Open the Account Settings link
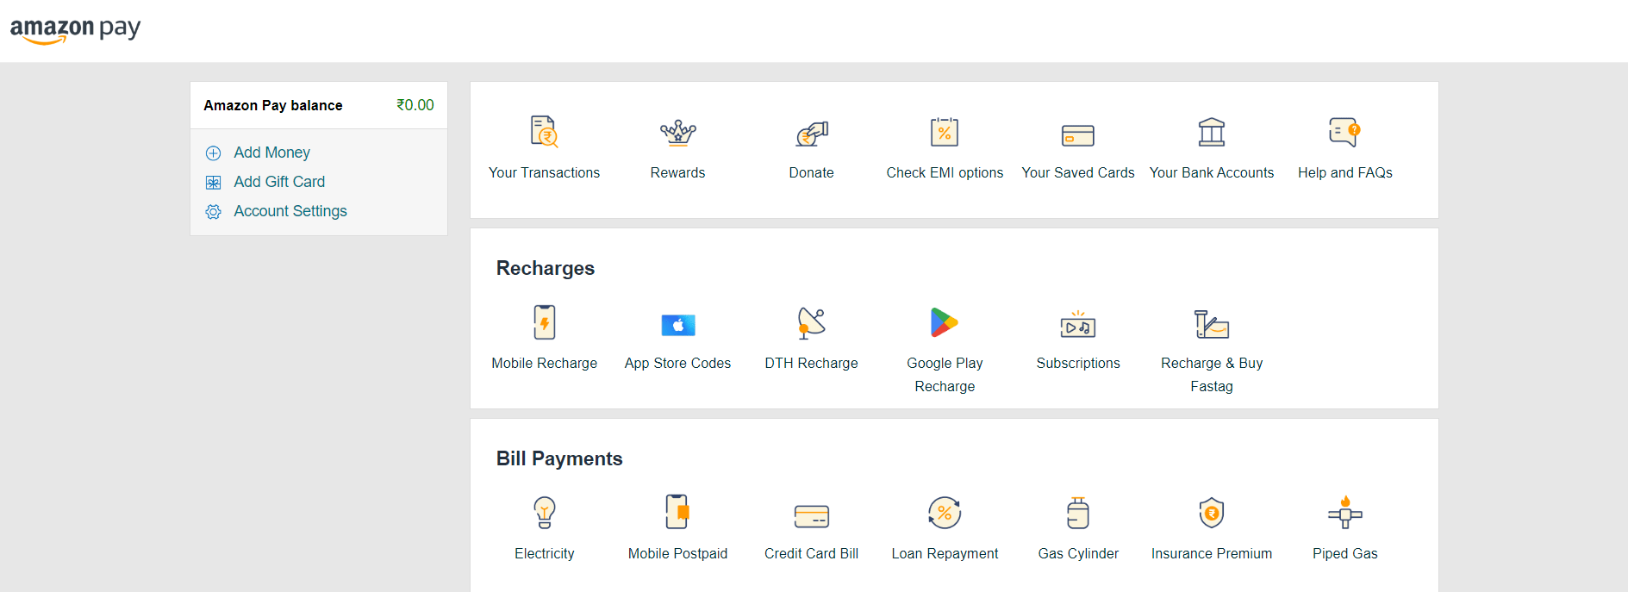Viewport: 1628px width, 592px height. click(290, 211)
